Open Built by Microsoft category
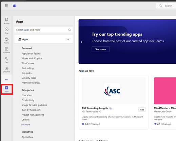 click(x=31, y=110)
